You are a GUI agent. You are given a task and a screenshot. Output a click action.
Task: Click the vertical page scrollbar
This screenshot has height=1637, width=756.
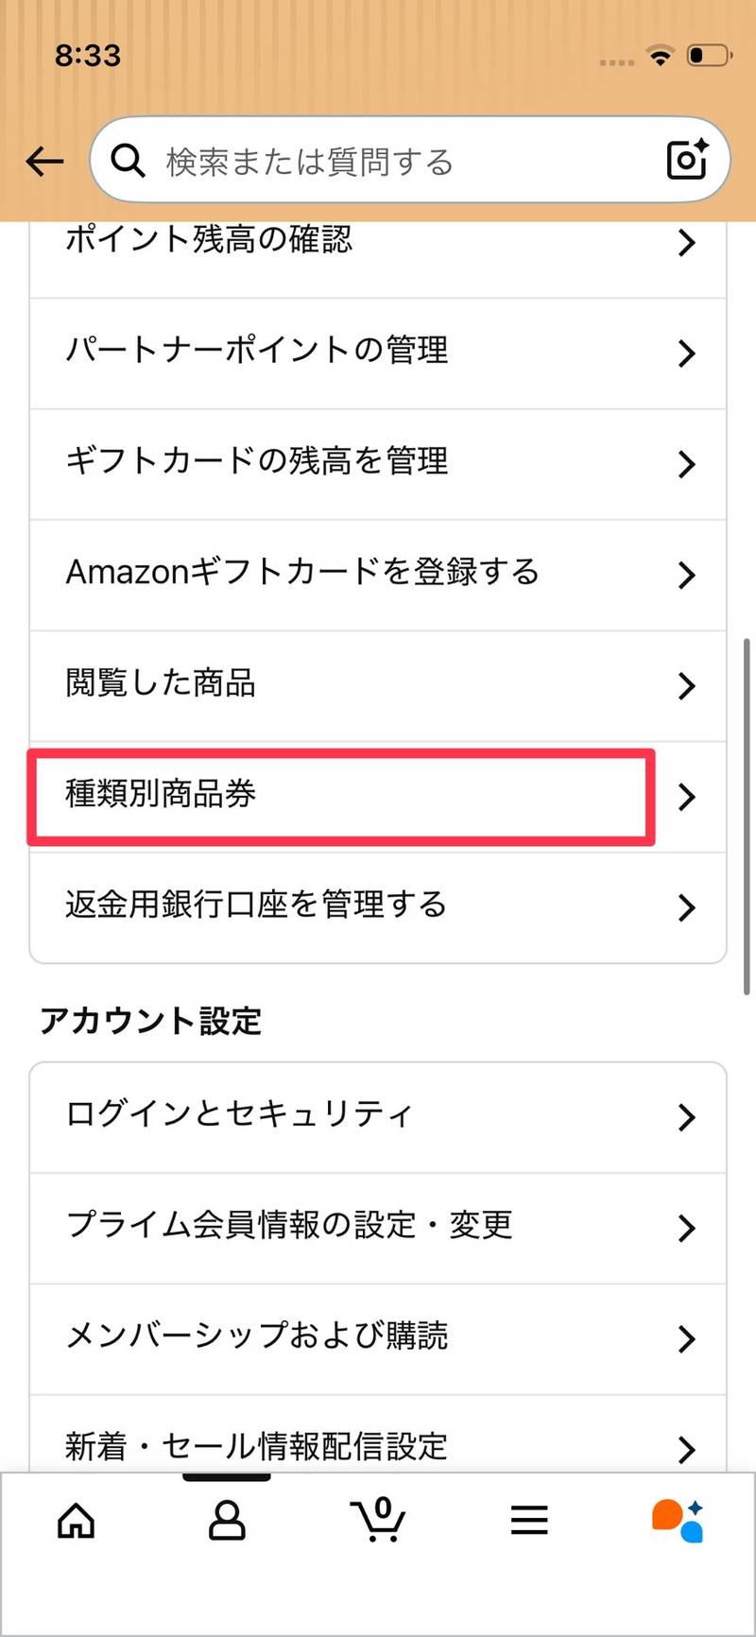coord(747,817)
